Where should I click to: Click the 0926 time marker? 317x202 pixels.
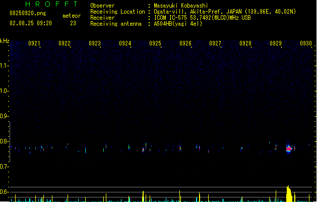click(x=185, y=43)
